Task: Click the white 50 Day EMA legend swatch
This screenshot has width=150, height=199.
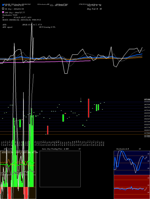Action: click(3, 8)
